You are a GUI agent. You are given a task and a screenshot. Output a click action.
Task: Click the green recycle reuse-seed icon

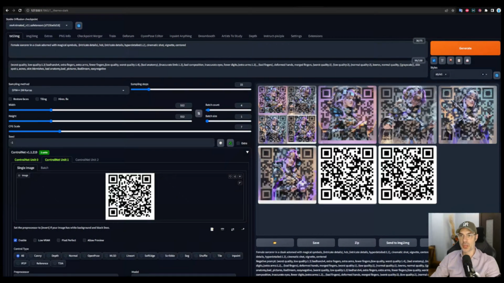230,143
